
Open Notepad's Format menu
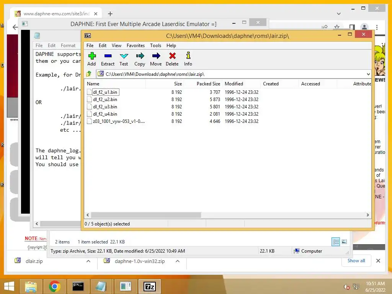tap(68, 46)
